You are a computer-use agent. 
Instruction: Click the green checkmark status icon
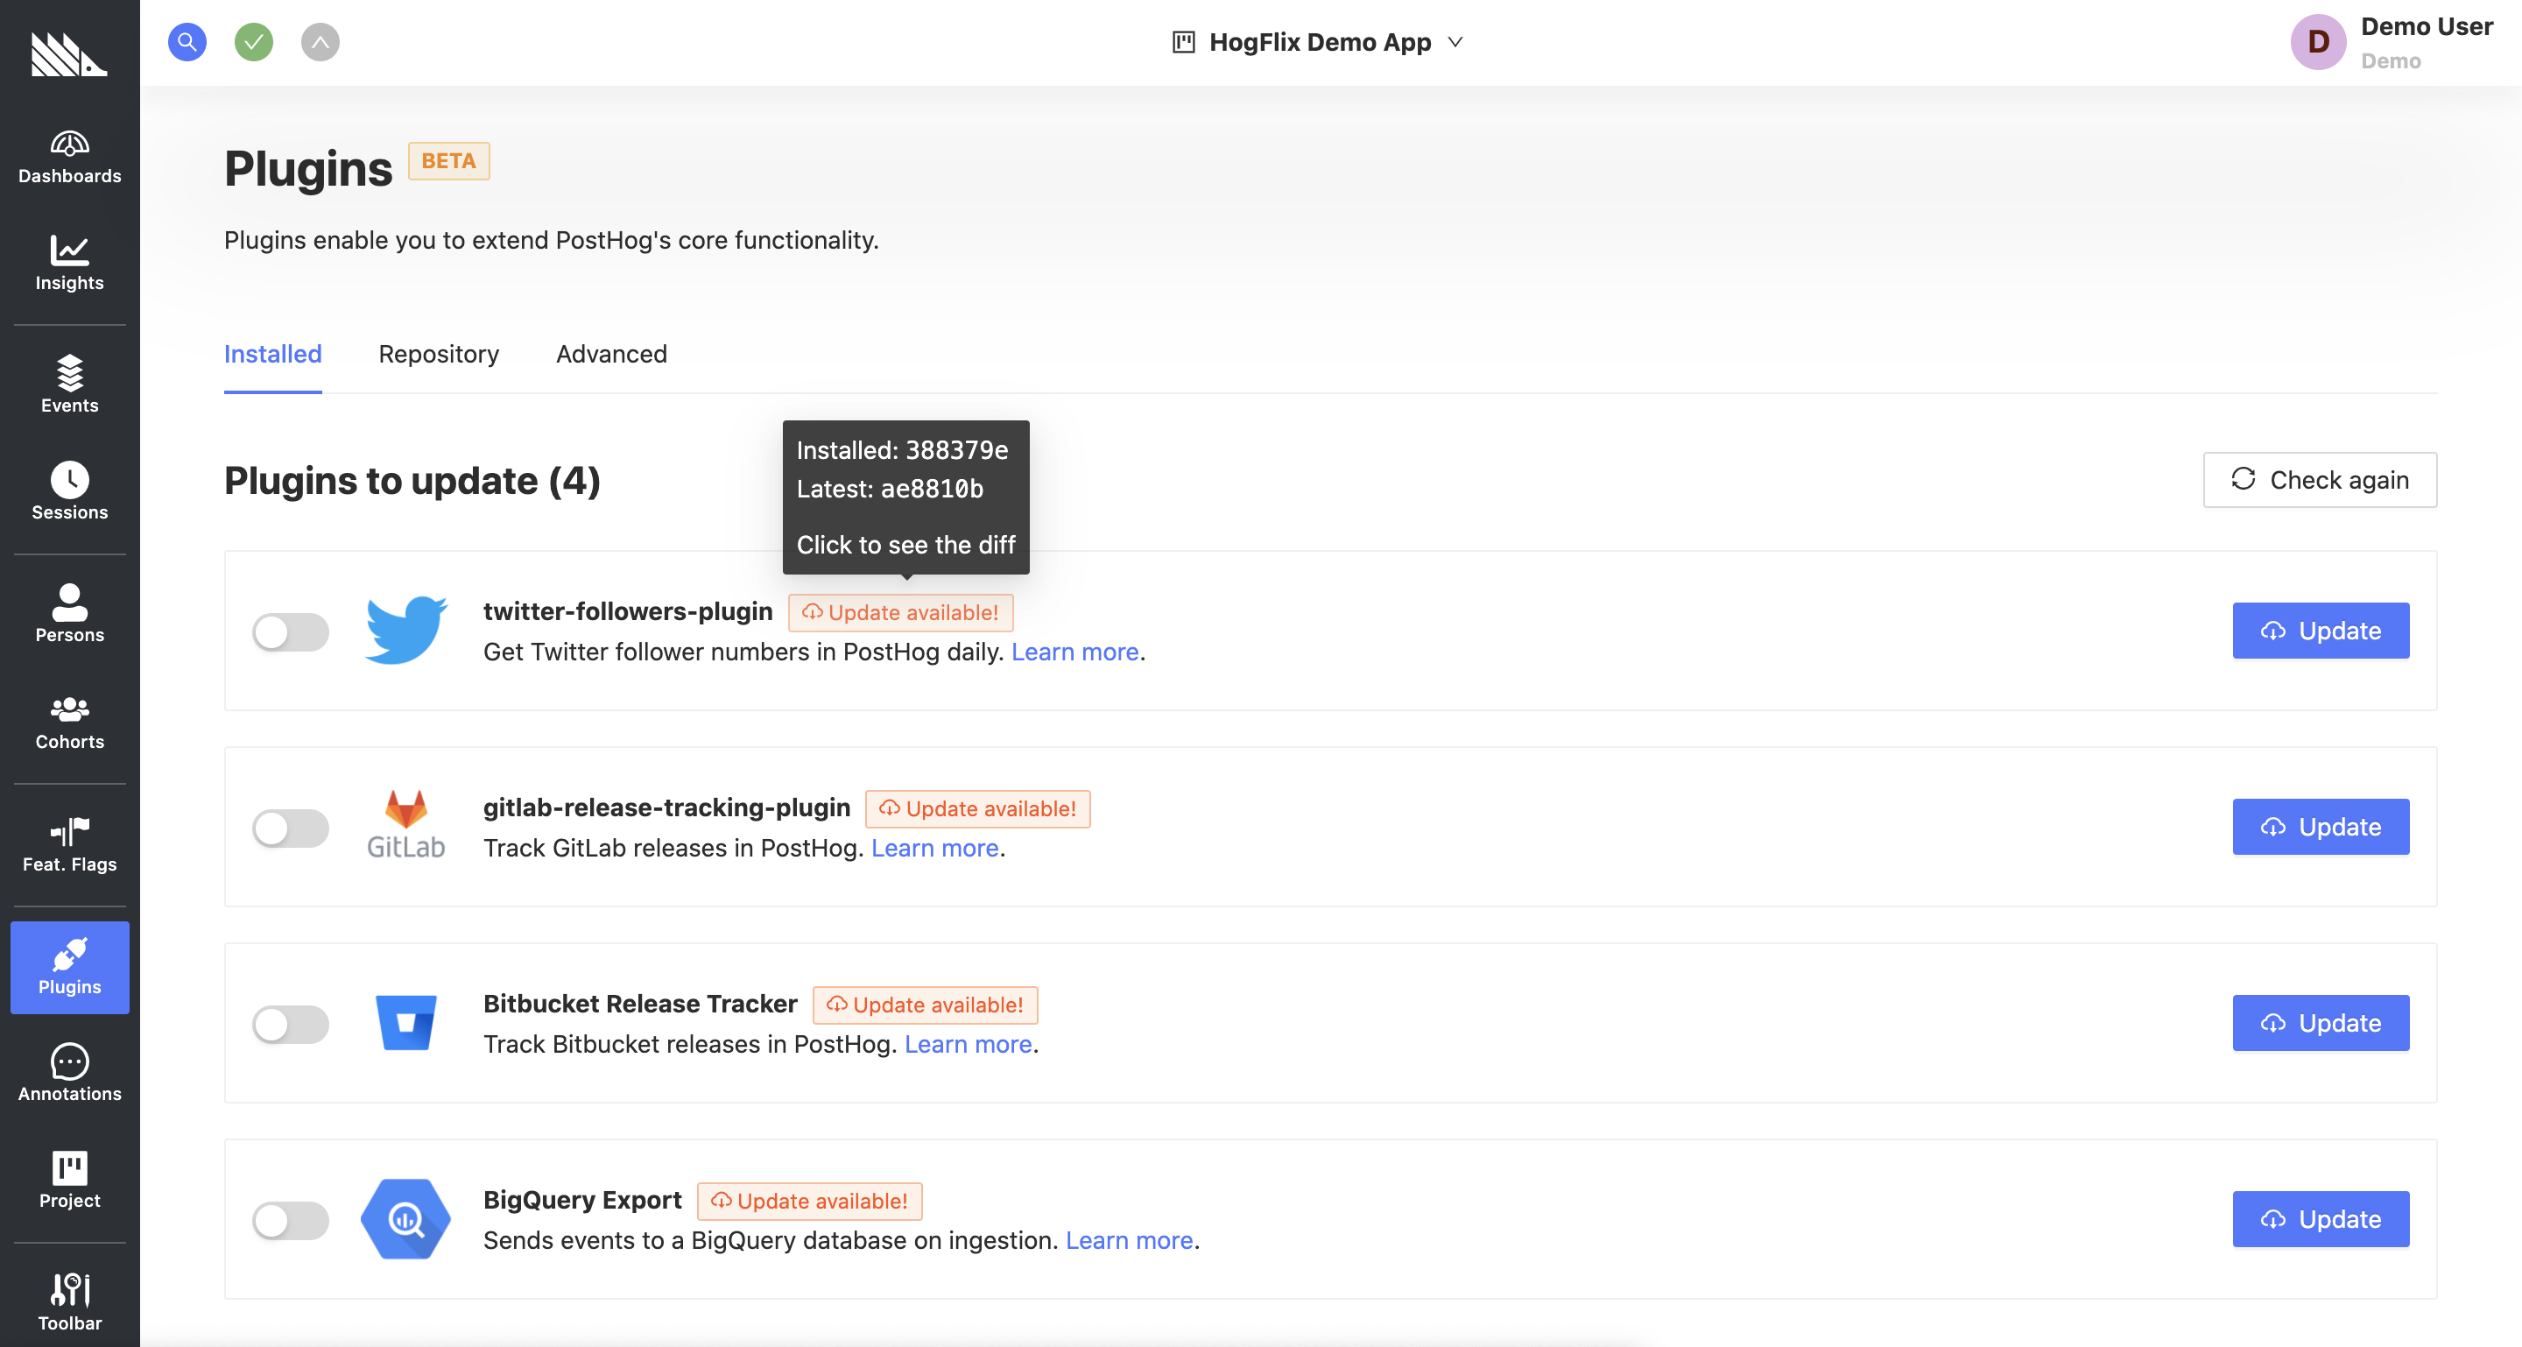(x=254, y=42)
